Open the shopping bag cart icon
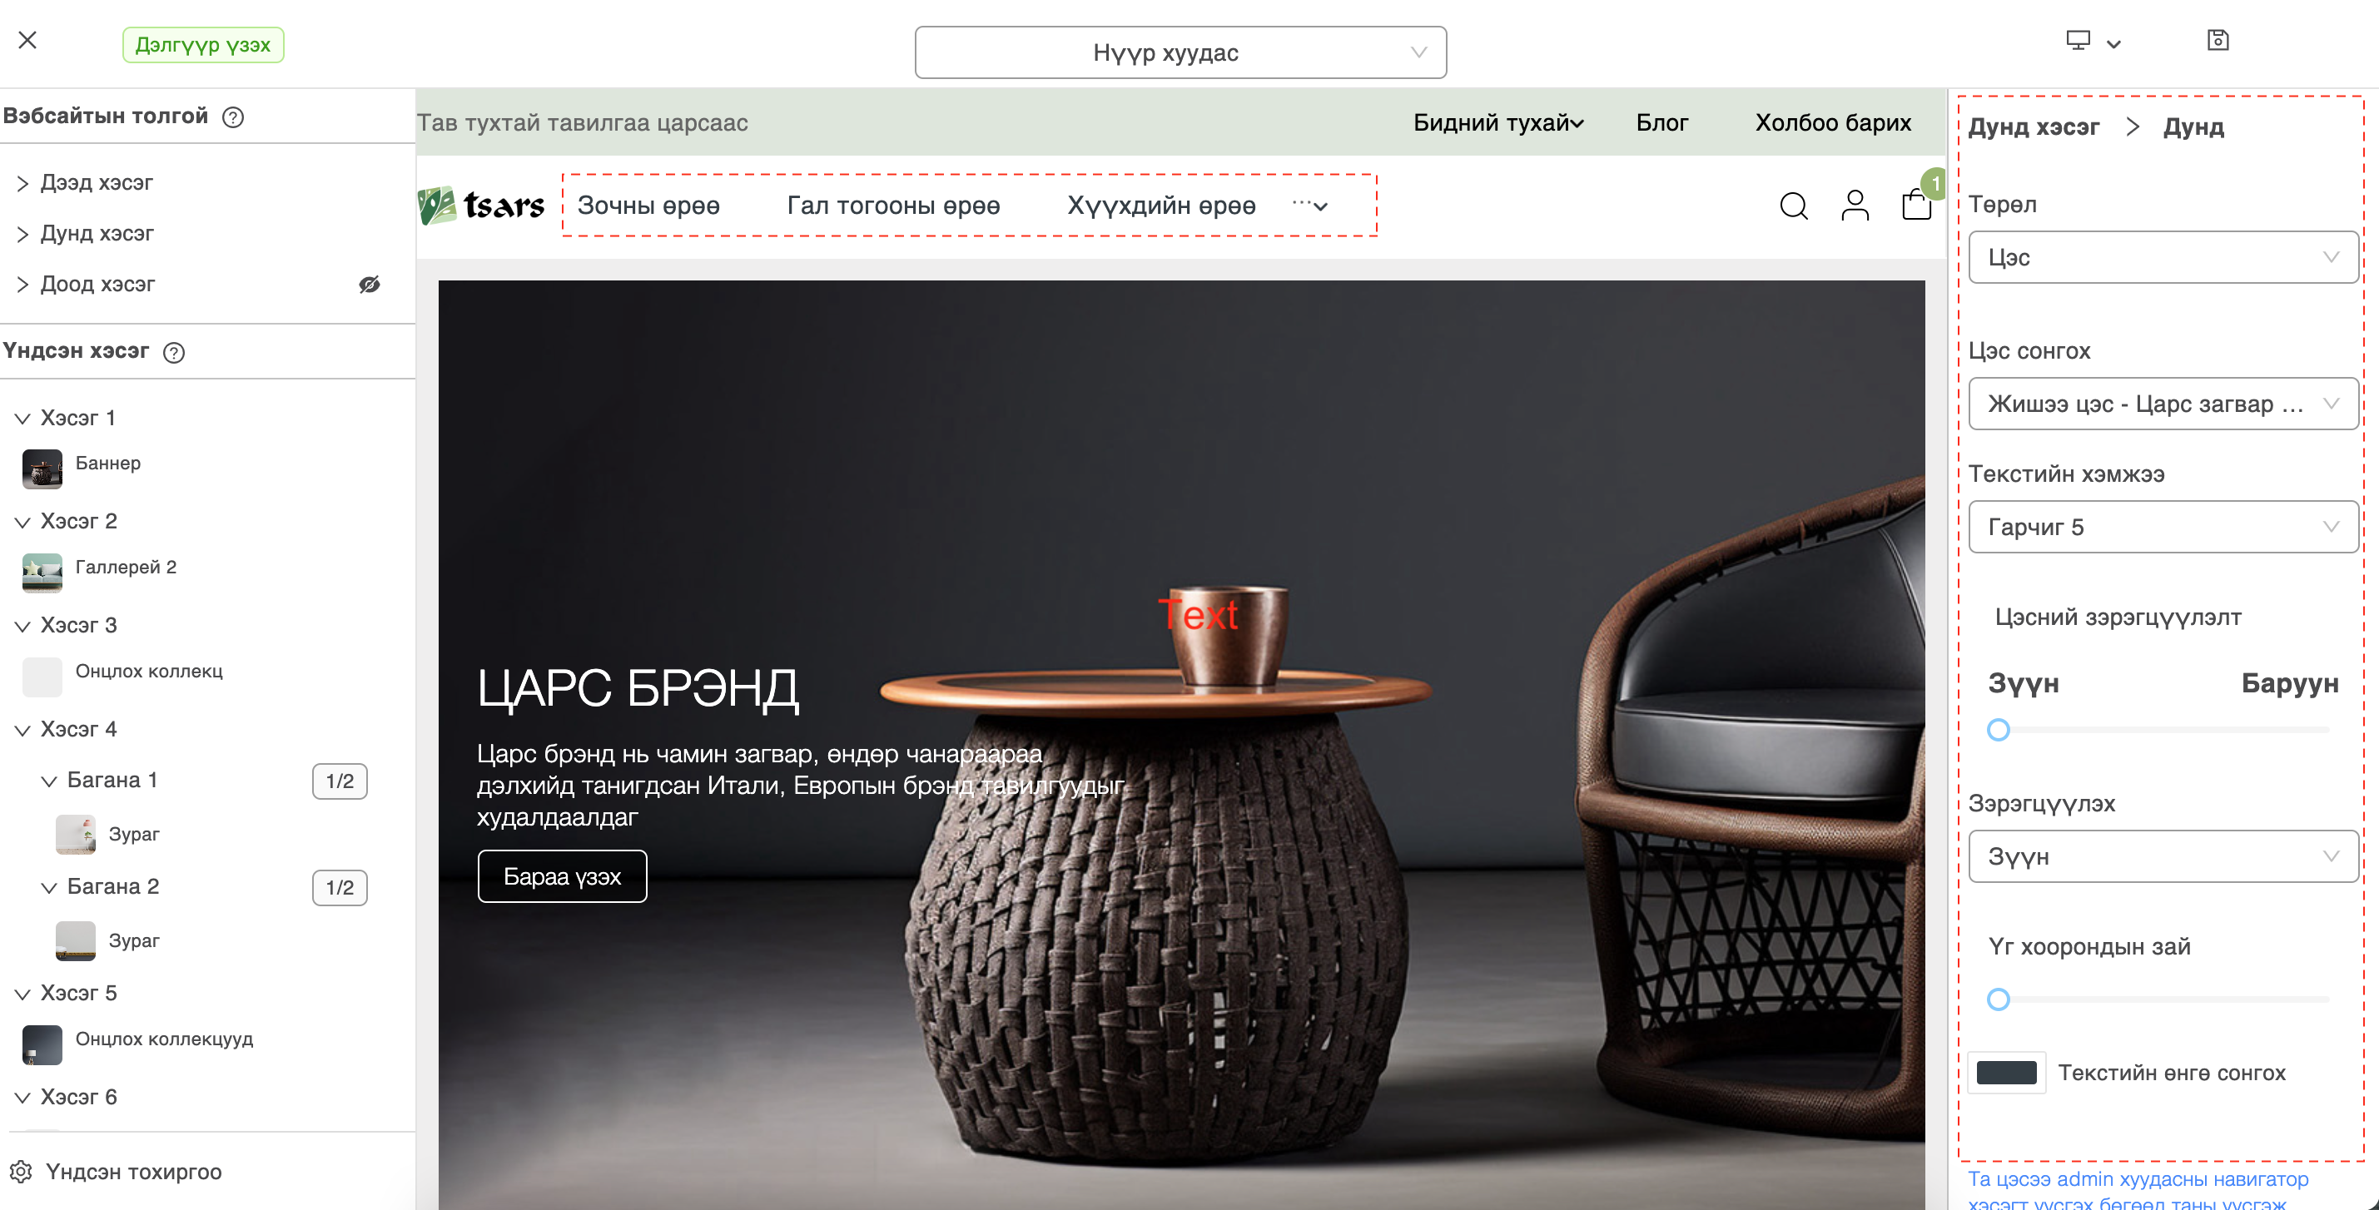 click(1916, 204)
